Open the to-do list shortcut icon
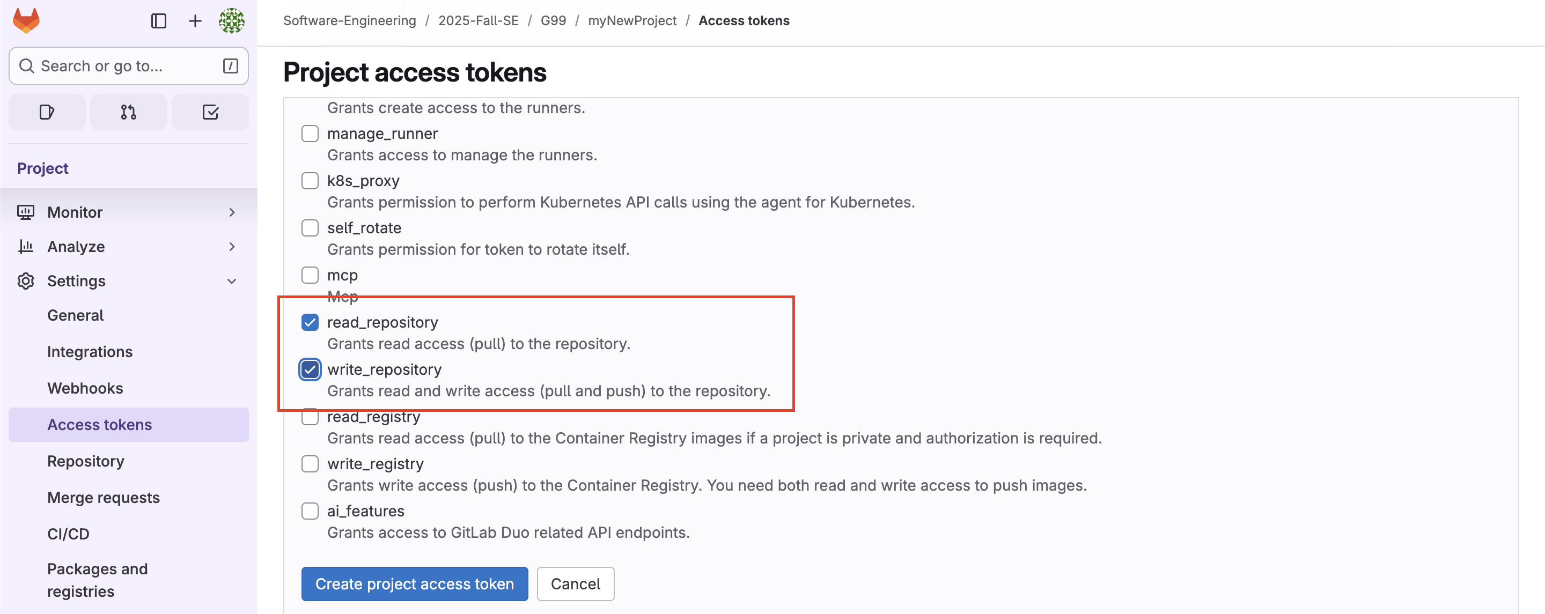The width and height of the screenshot is (1545, 614). [210, 112]
